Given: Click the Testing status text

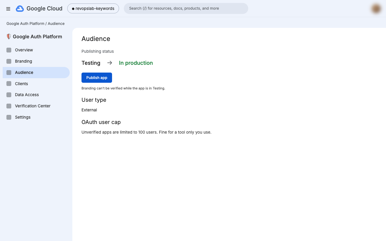Looking at the screenshot, I should click(91, 63).
